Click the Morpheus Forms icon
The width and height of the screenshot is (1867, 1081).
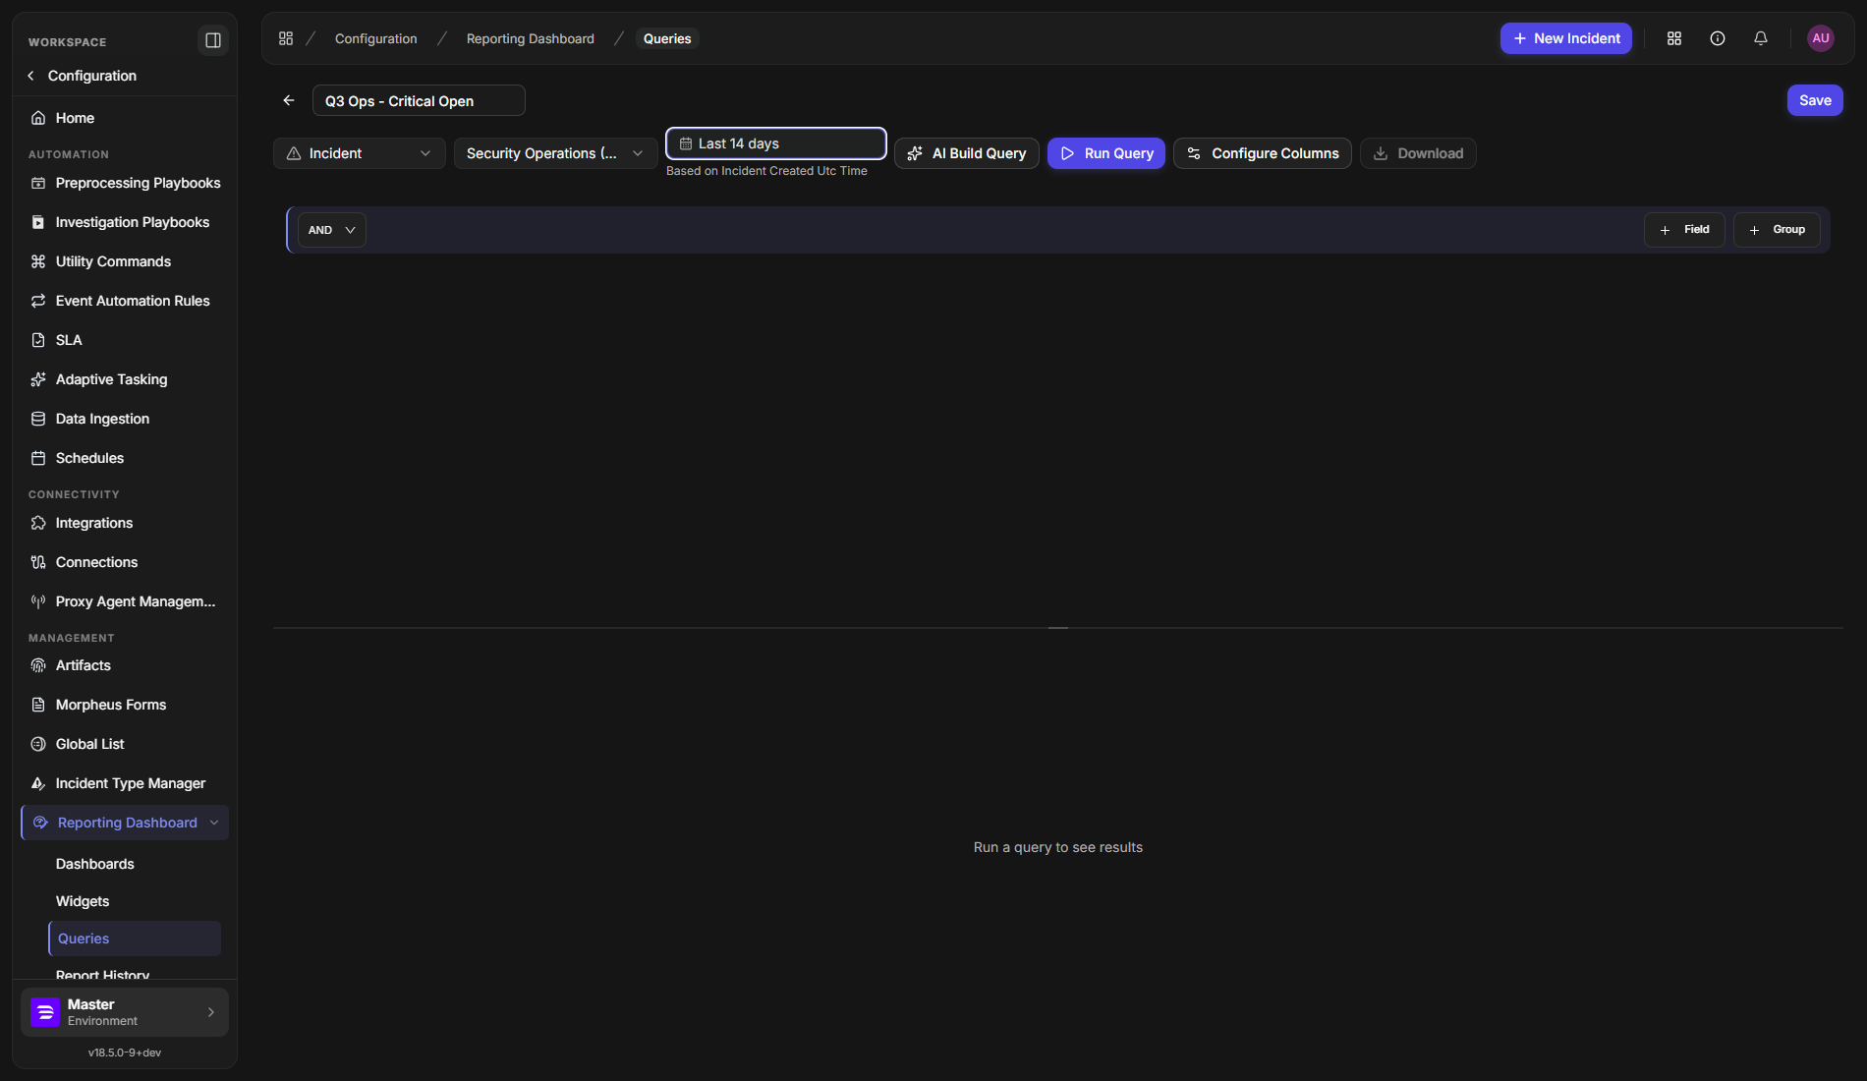38,705
